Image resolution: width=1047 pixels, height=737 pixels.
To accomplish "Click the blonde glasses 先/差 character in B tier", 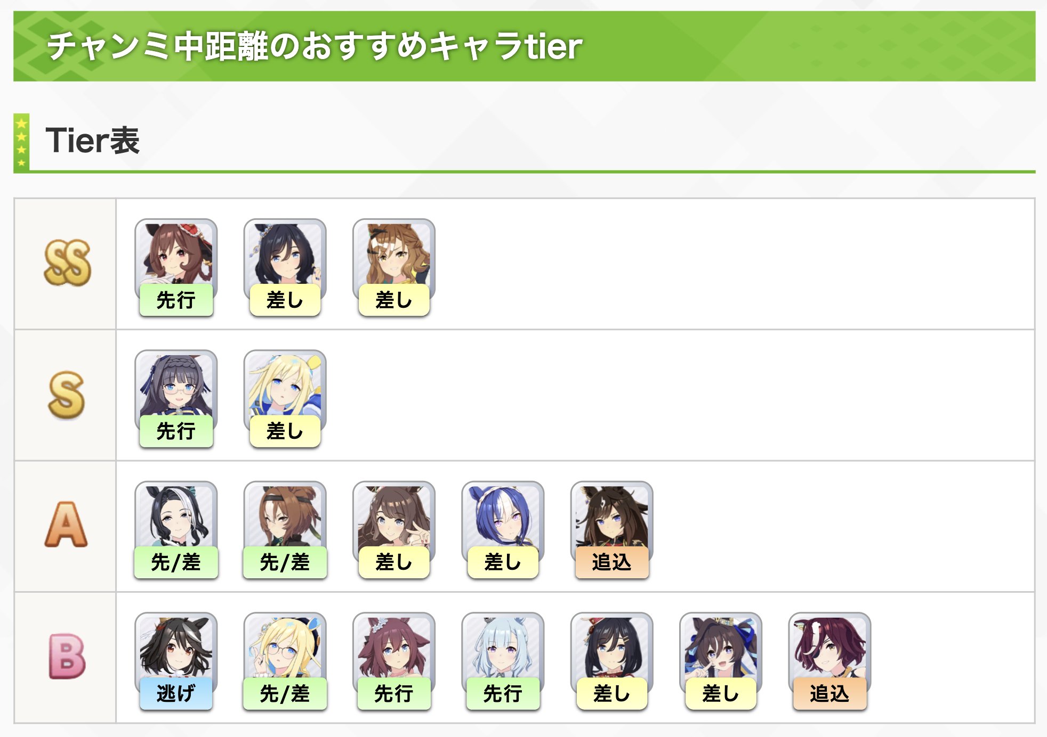I will 285,661.
